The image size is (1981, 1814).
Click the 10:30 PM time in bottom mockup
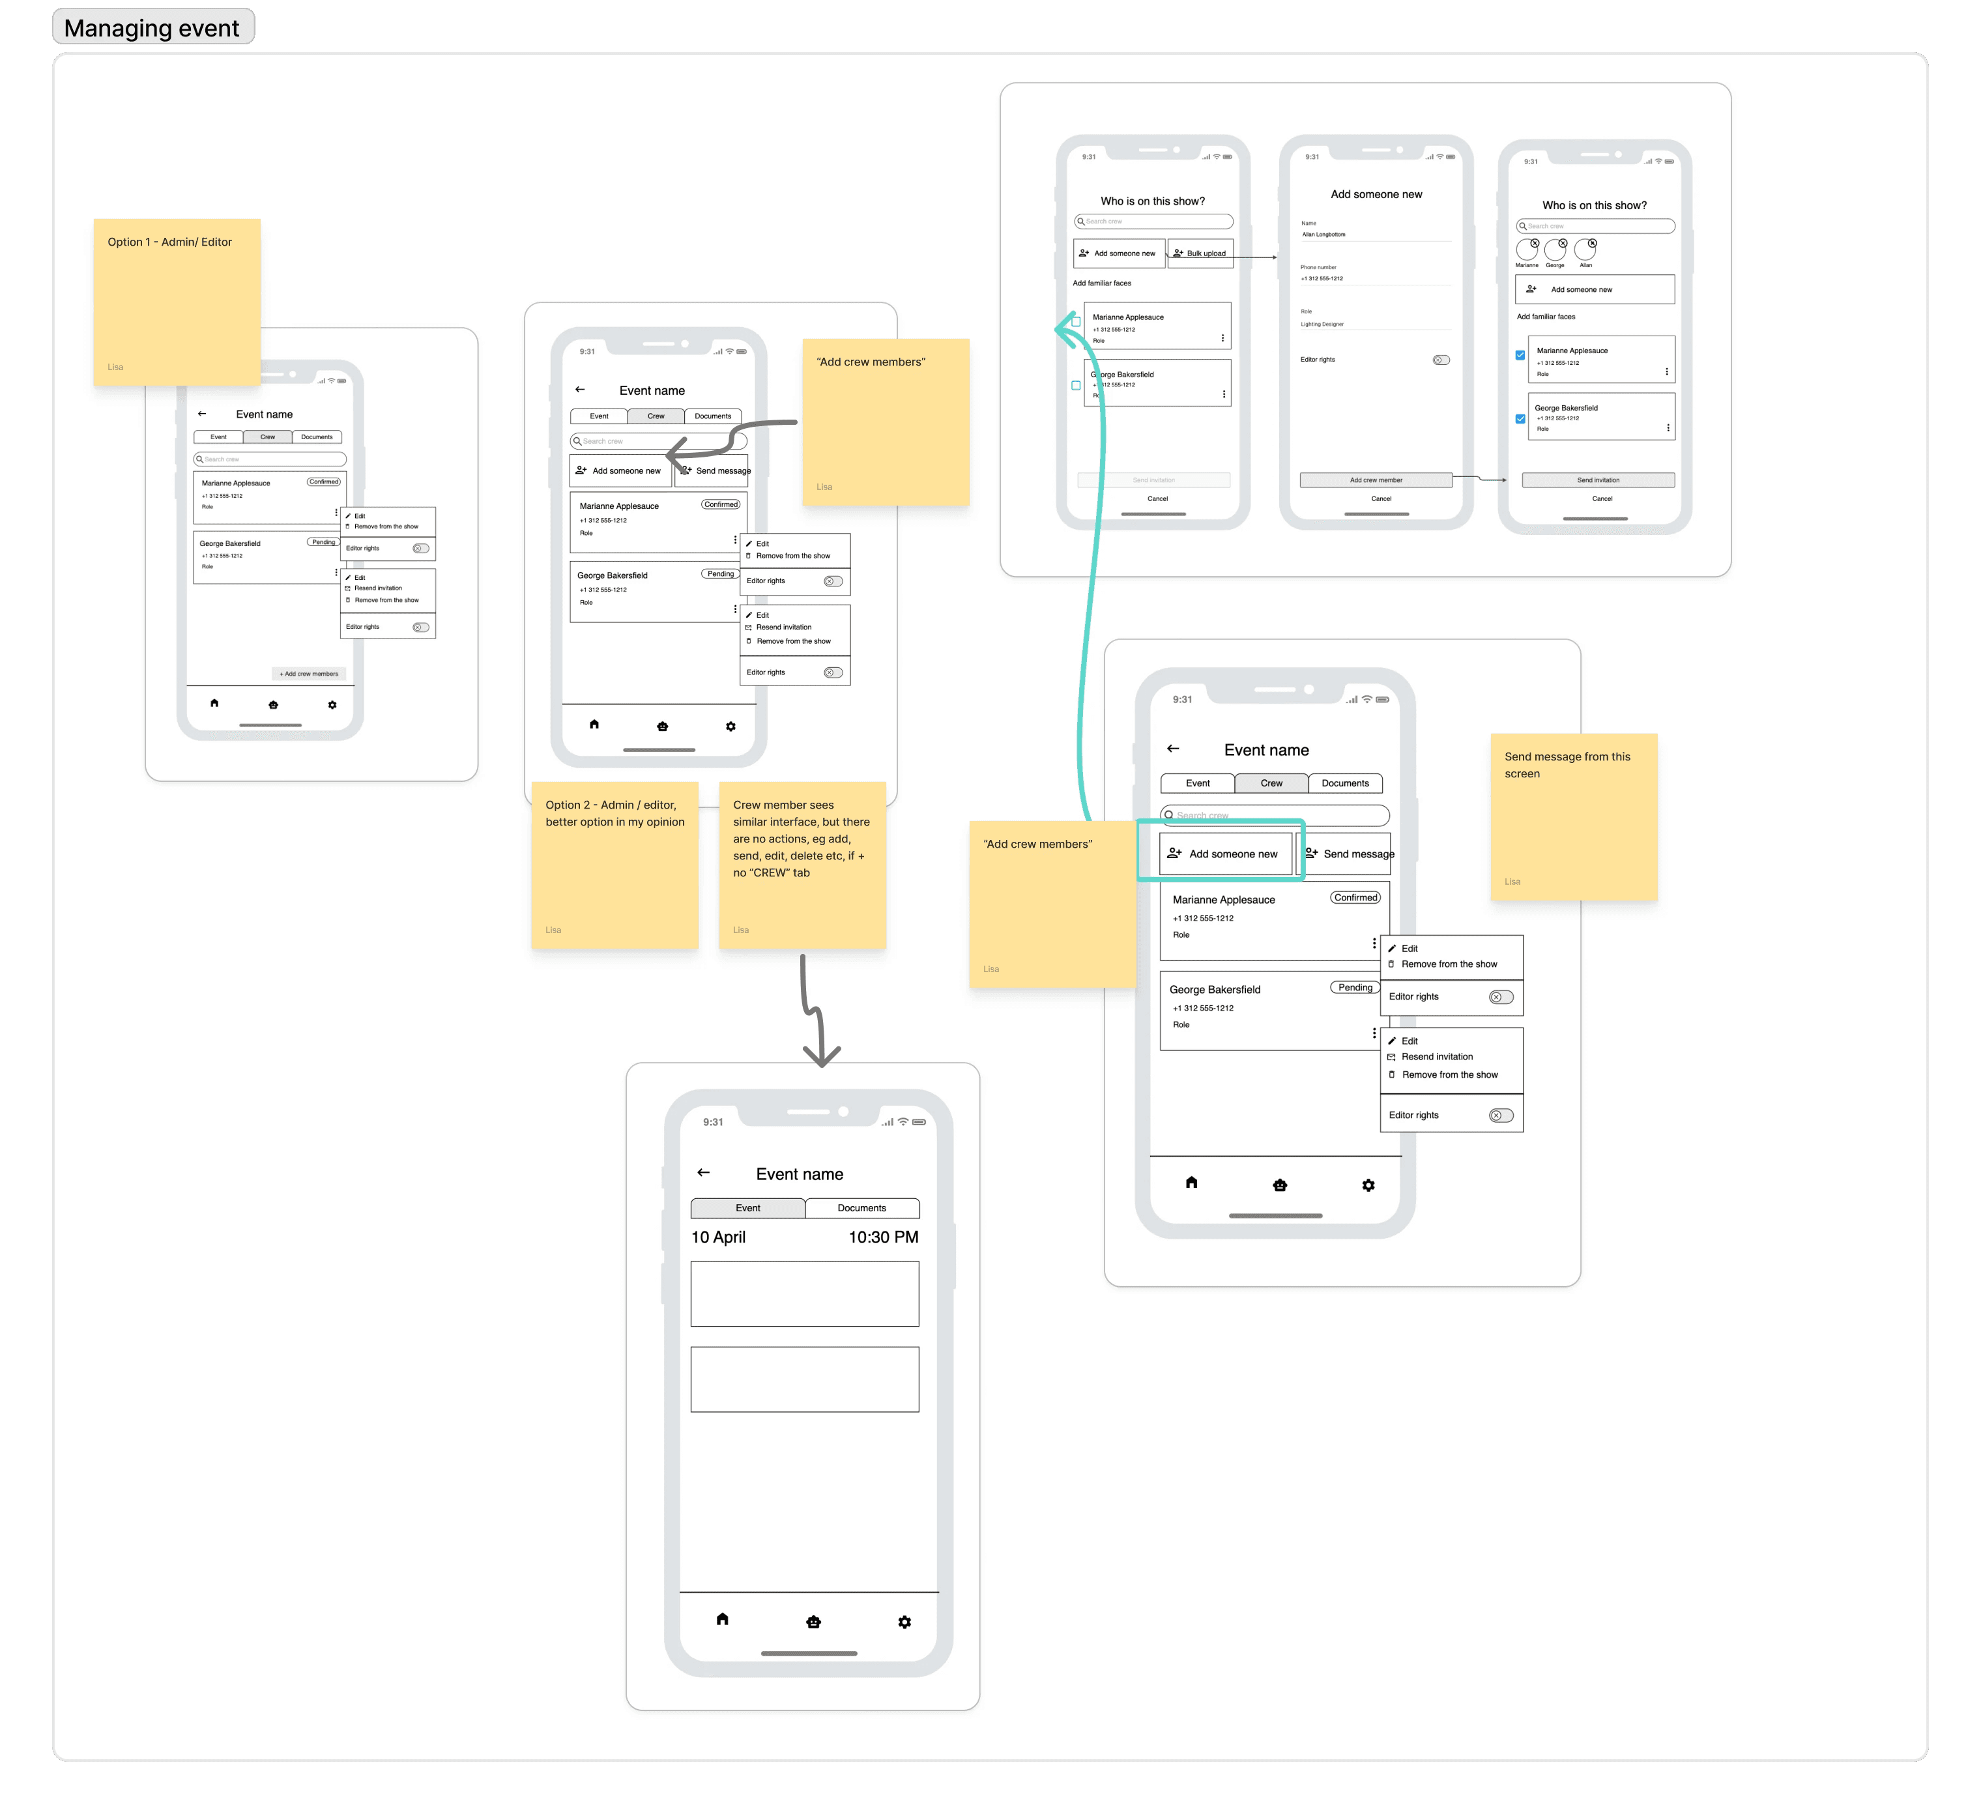click(882, 1237)
